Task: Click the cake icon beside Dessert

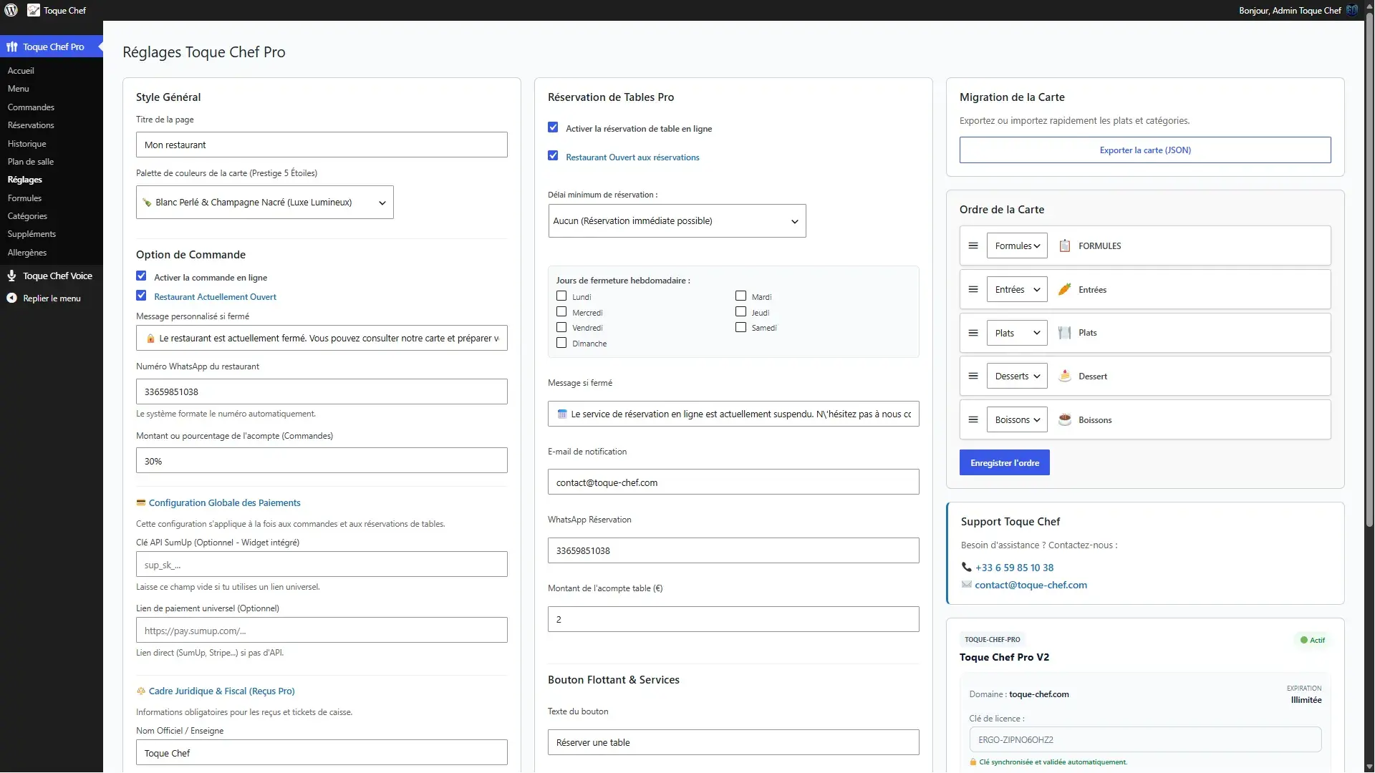Action: click(x=1065, y=376)
